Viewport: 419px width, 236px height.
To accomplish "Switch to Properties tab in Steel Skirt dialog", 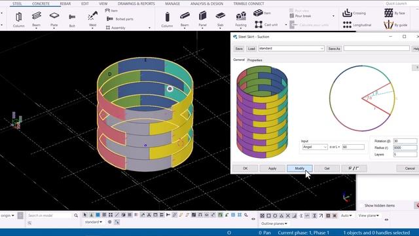I will (x=255, y=60).
